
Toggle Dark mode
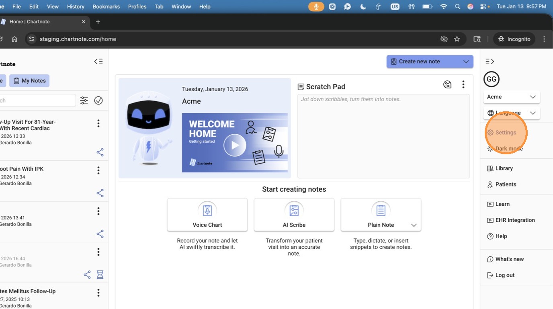[505, 149]
